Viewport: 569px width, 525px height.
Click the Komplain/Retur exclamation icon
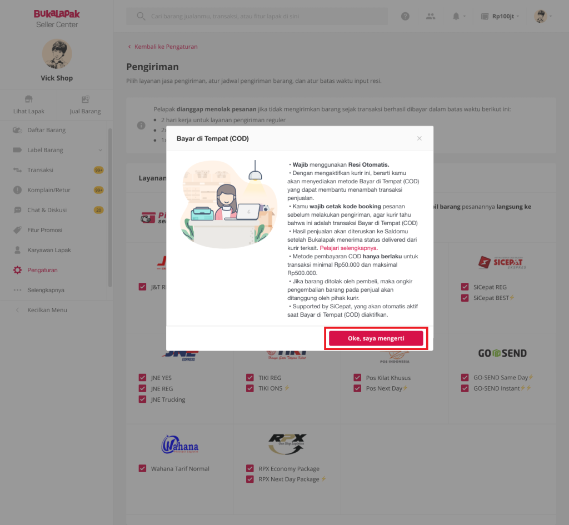(x=17, y=190)
